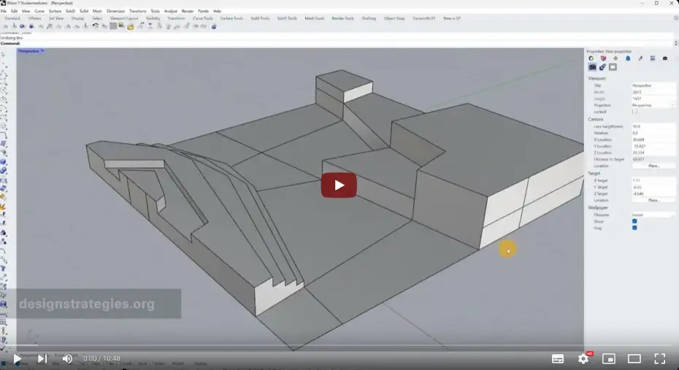Viewport: 679px width, 370px height.
Task: Click the four-viewport layout toolbar icon
Action: tap(113, 26)
